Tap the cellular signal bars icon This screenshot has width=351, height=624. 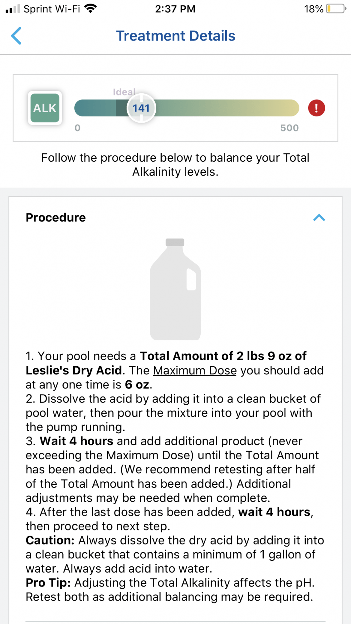12,9
